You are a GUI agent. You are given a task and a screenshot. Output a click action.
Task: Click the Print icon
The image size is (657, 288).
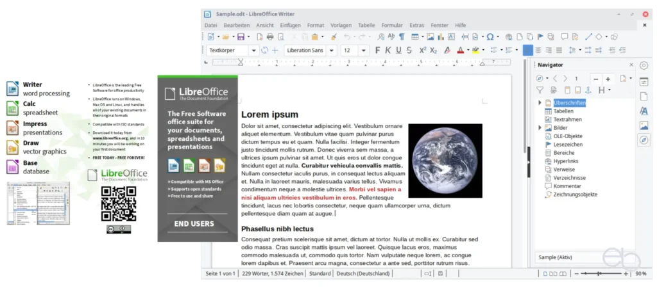(x=270, y=36)
